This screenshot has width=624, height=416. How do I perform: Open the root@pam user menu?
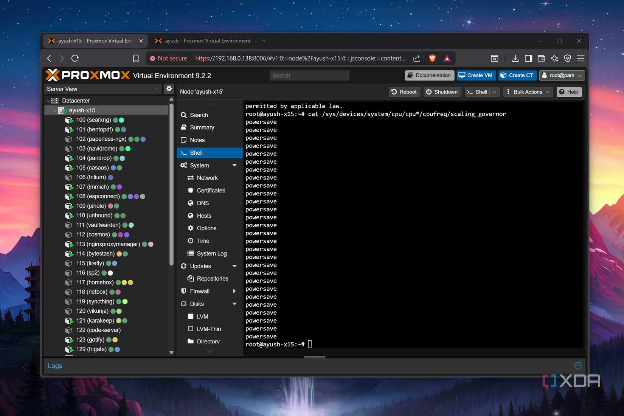tap(562, 75)
